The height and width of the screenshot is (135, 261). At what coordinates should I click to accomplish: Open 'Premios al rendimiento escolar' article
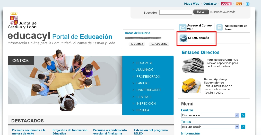pos(110,132)
